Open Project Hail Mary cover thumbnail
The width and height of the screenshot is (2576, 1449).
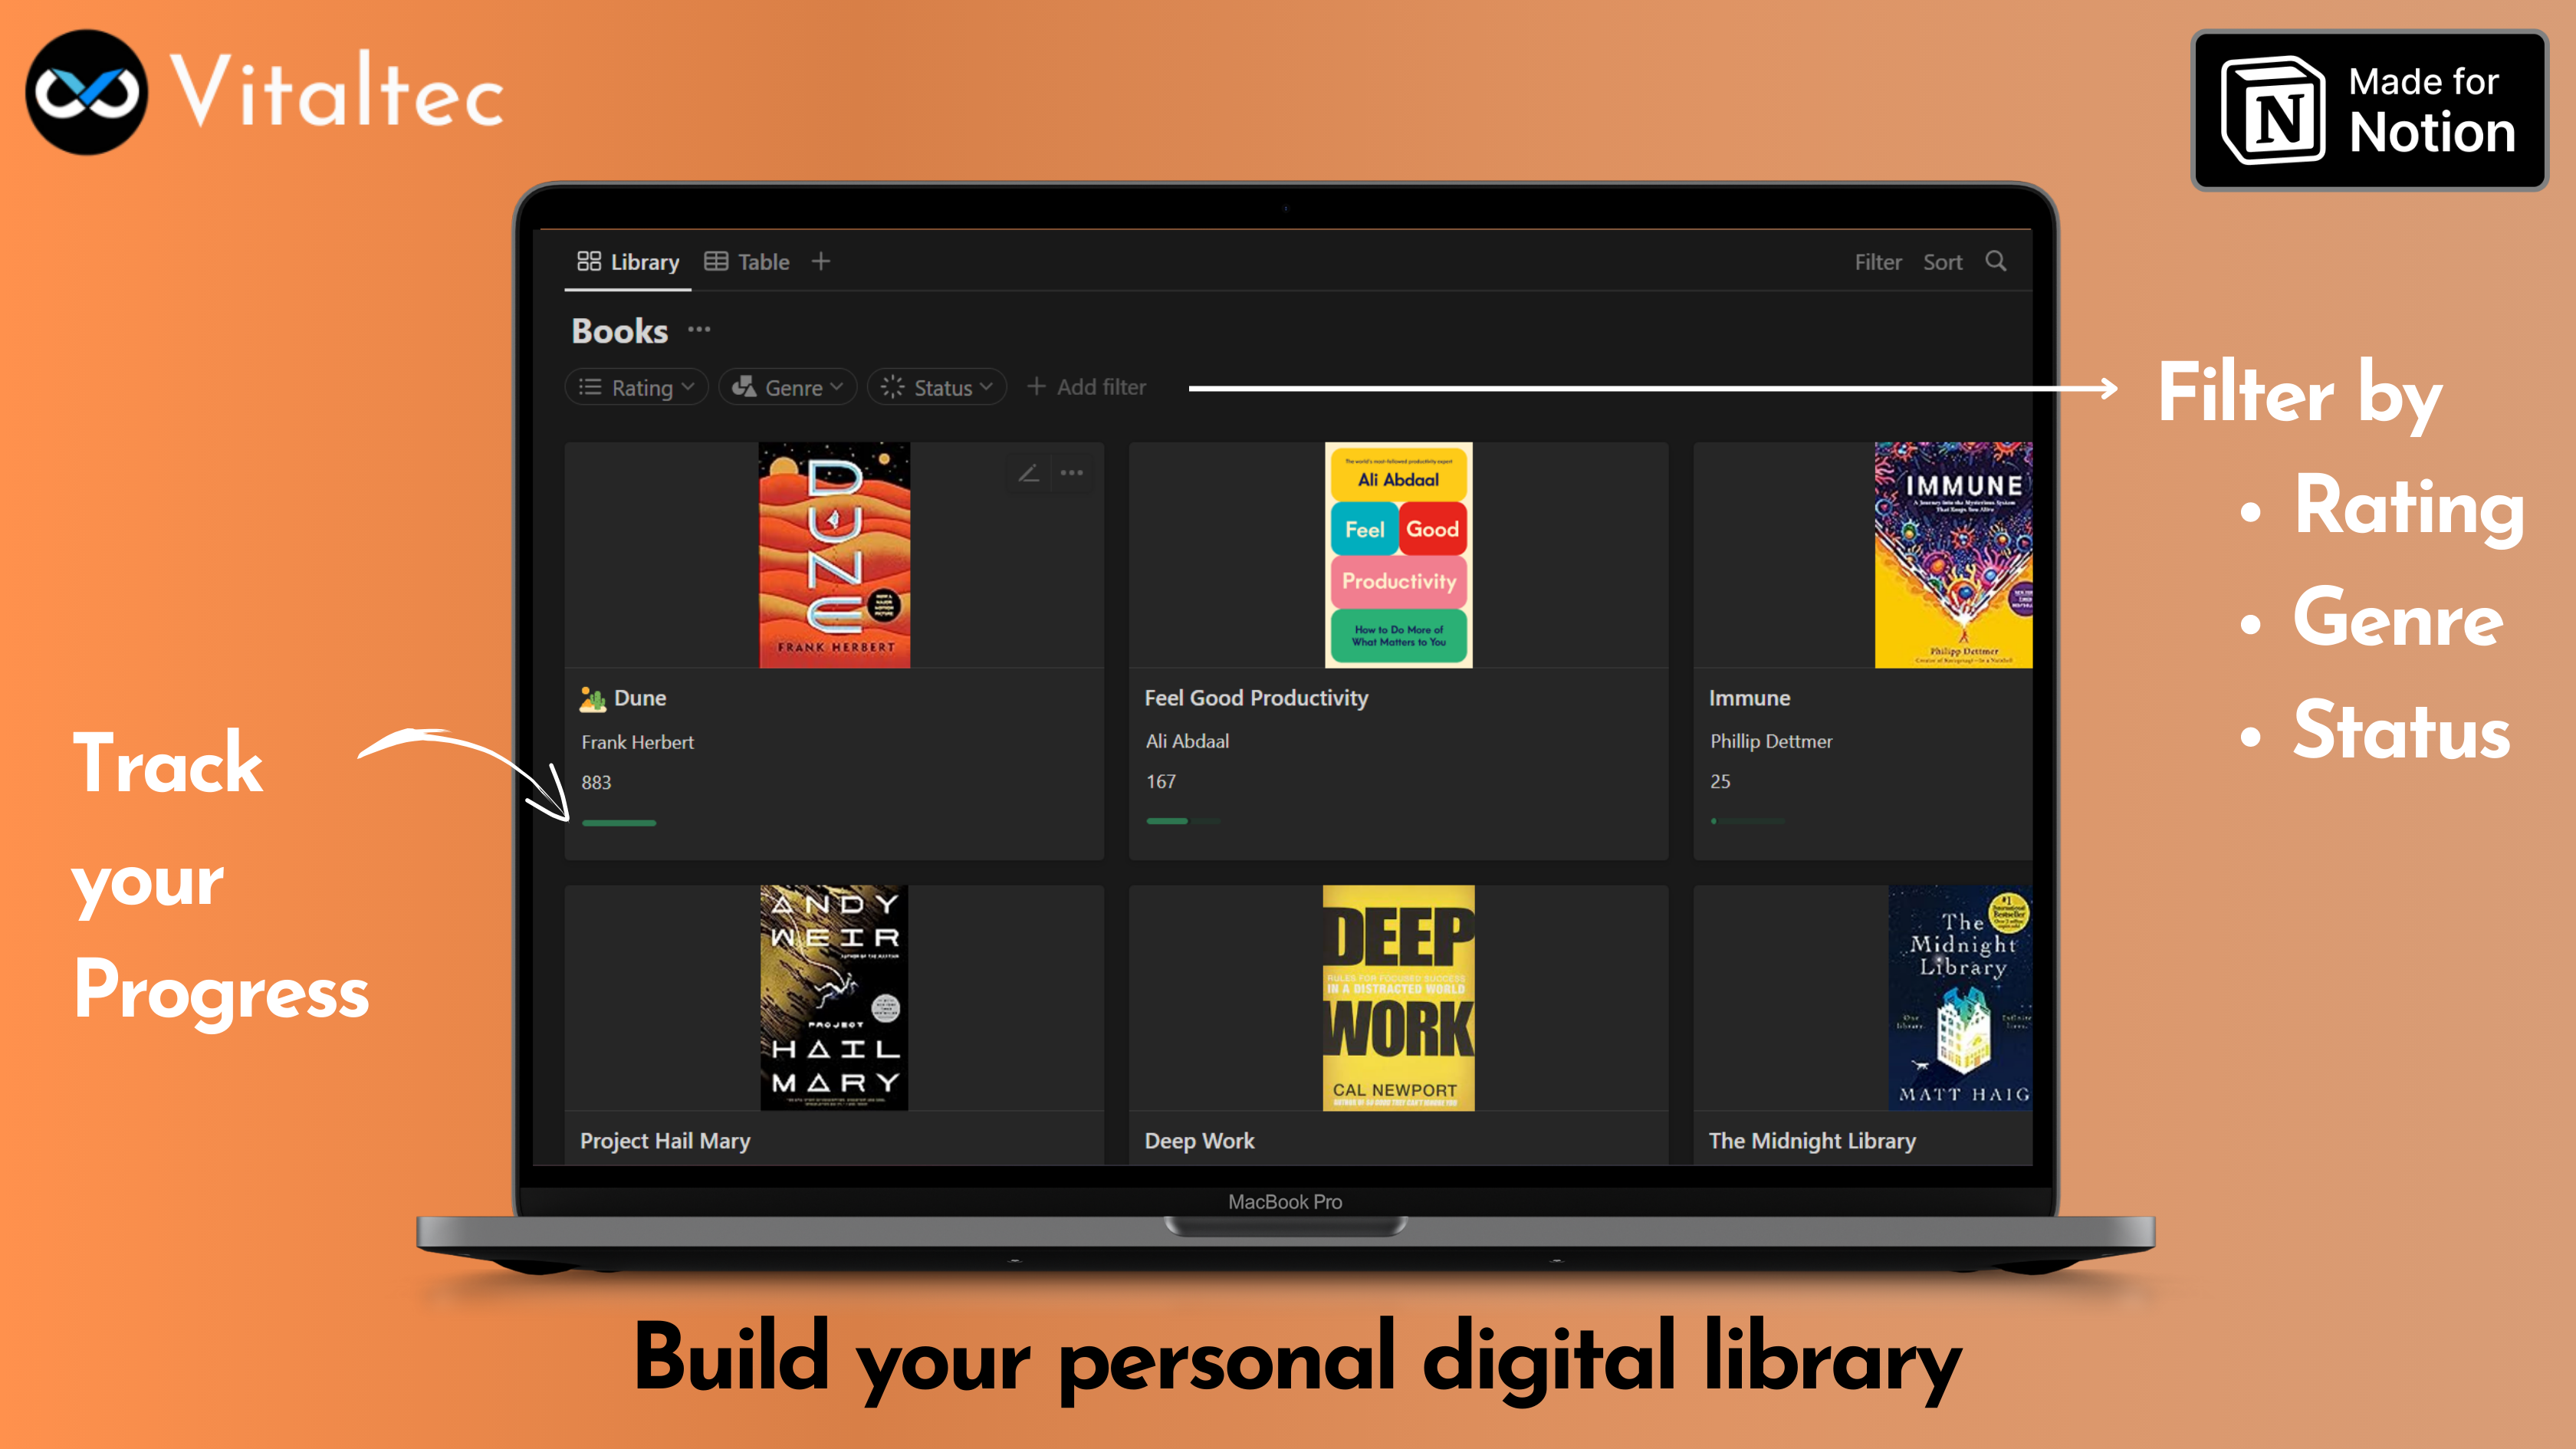coord(834,997)
